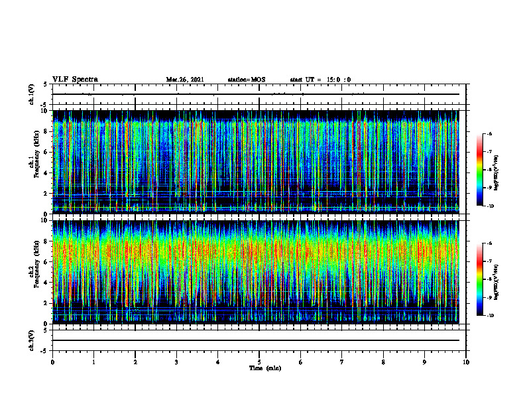Click the "ch.3(V)" axis label

pos(32,340)
